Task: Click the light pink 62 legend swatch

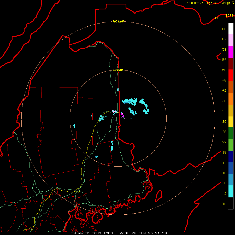Action: coord(231,40)
